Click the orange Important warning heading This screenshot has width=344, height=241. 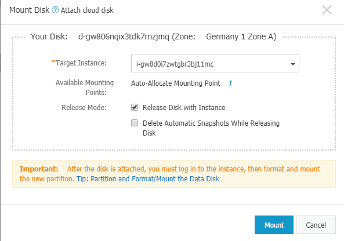[39, 169]
